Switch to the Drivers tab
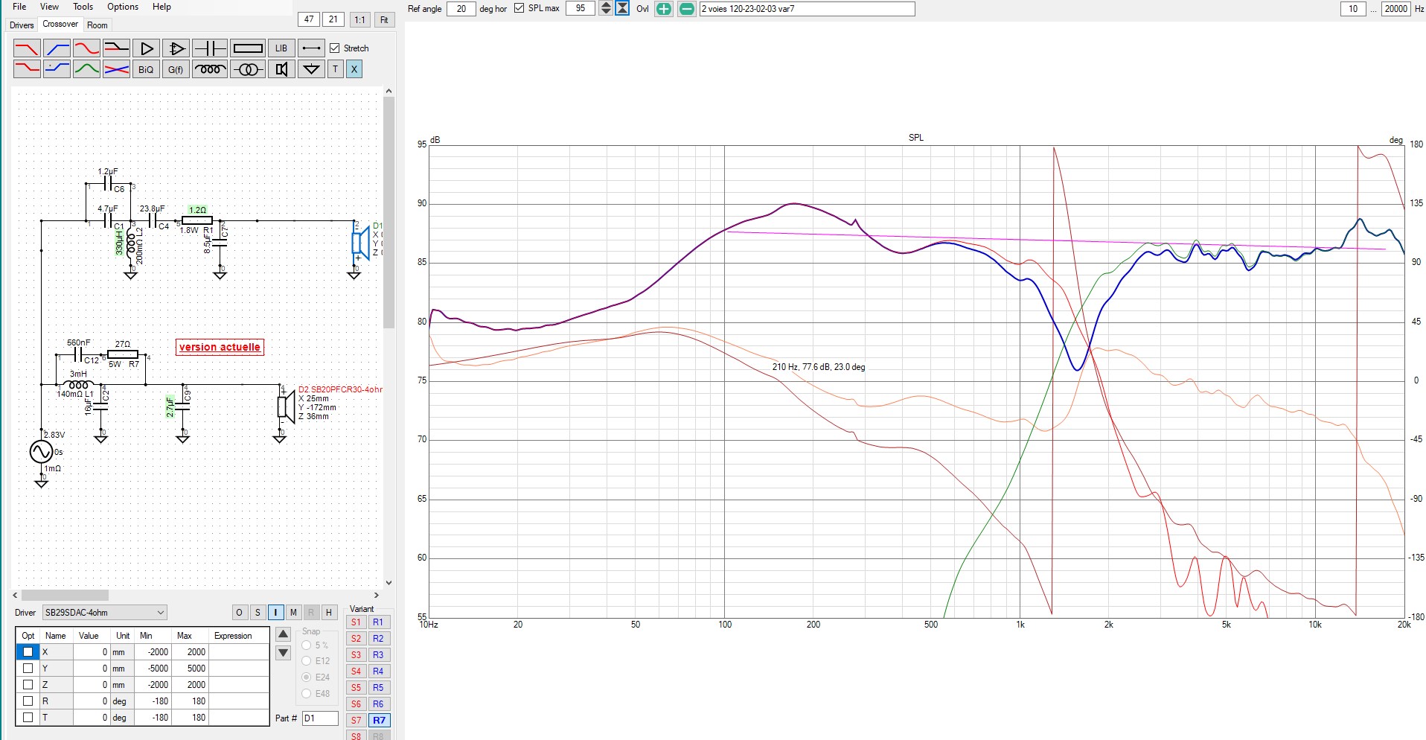The width and height of the screenshot is (1426, 740). (22, 25)
